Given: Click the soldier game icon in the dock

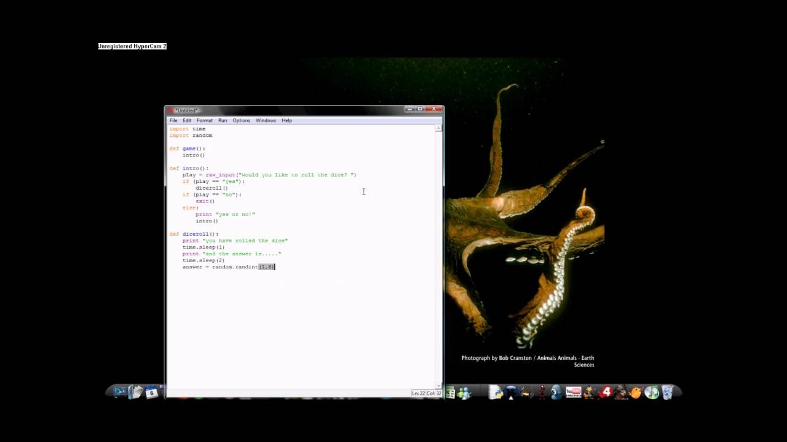Looking at the screenshot, I should [x=620, y=392].
